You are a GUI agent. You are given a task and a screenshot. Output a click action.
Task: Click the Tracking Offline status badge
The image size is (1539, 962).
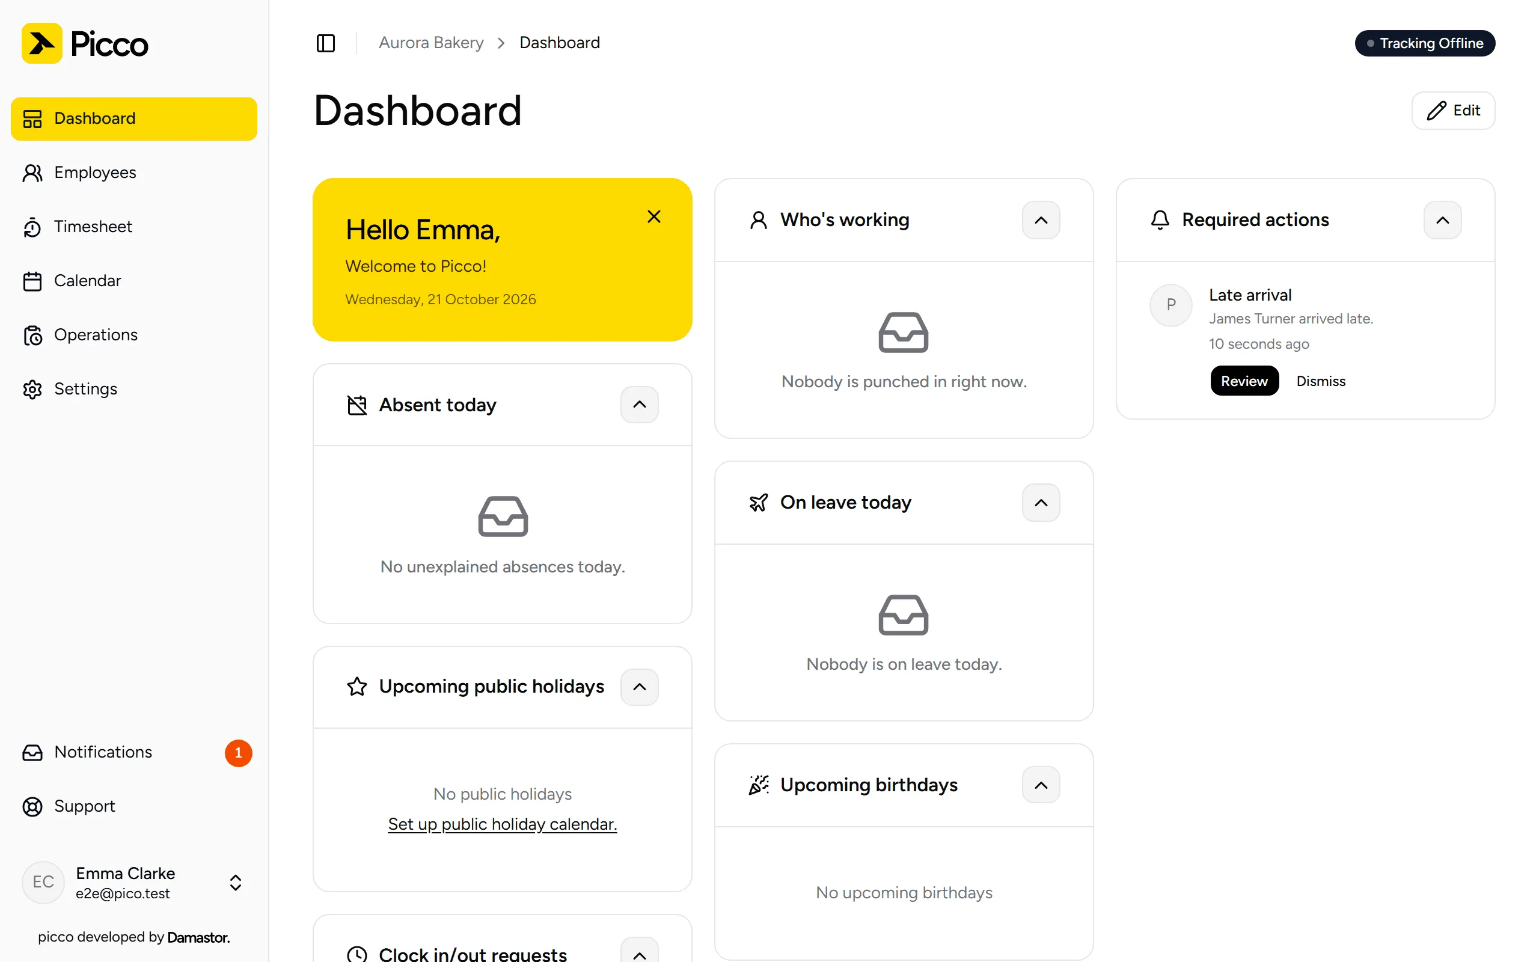1425,43
